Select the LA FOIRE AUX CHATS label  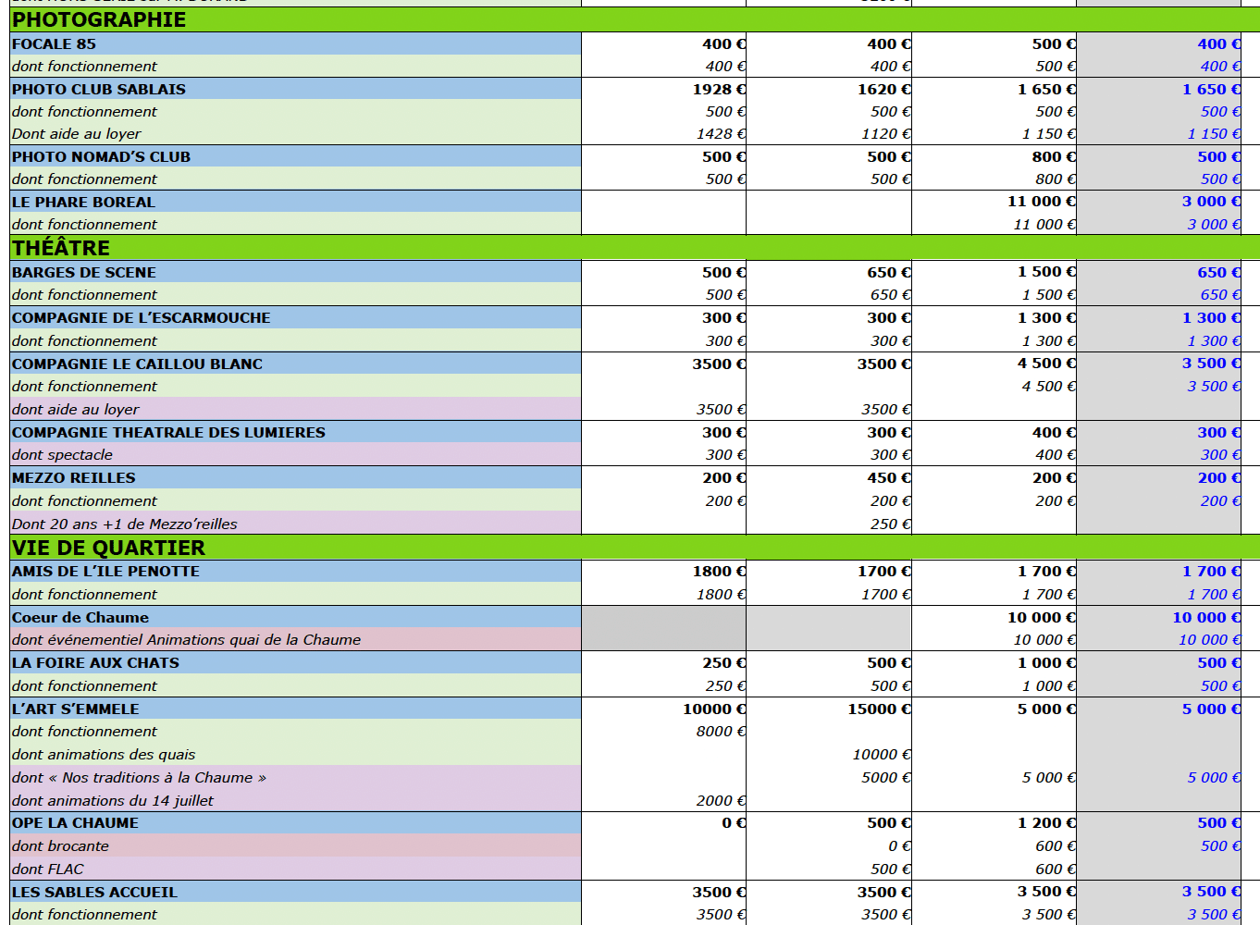(95, 662)
